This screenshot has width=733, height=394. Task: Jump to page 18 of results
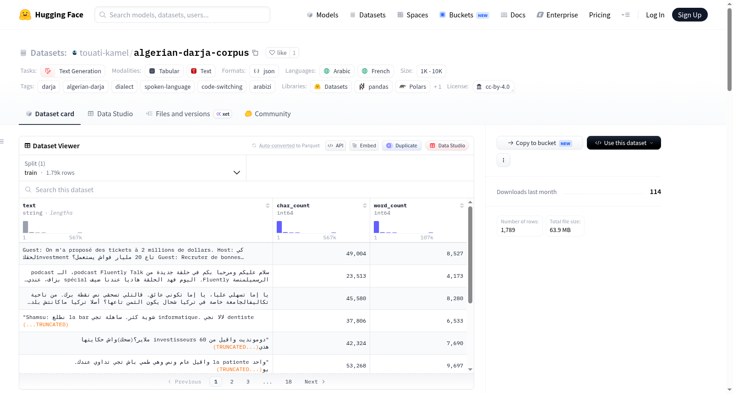coord(289,382)
